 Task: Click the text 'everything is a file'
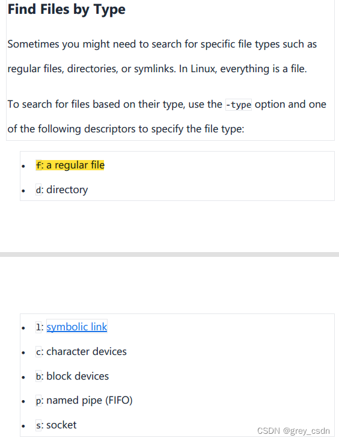tap(263, 69)
